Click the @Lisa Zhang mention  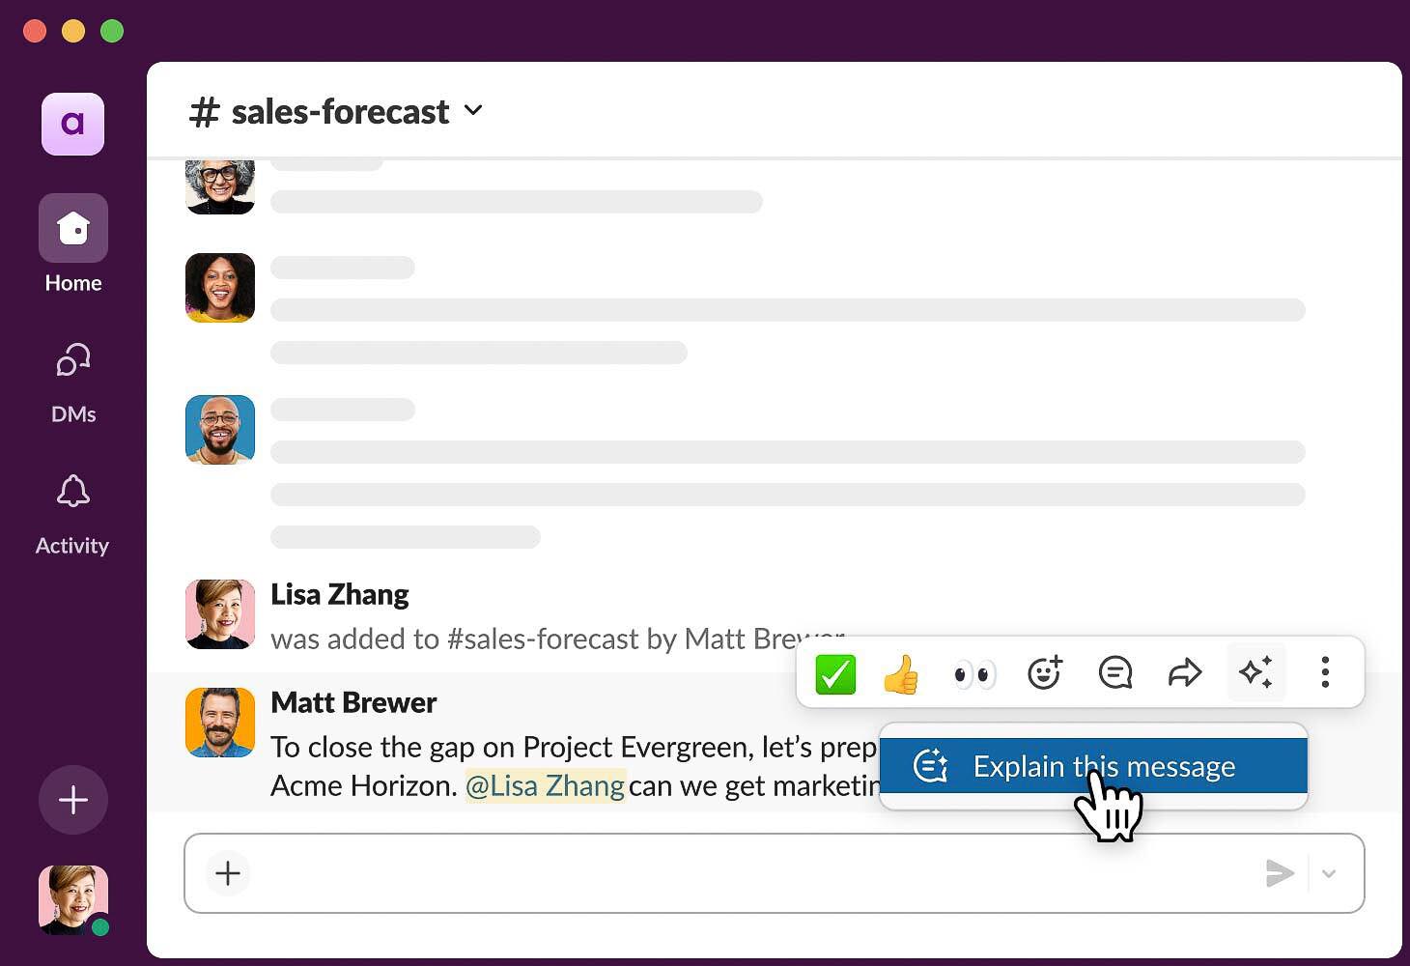coord(545,785)
